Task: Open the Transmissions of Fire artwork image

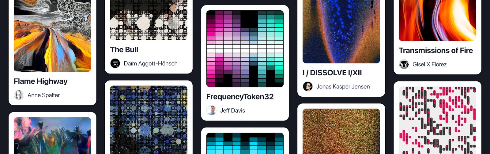Action: pos(437,20)
